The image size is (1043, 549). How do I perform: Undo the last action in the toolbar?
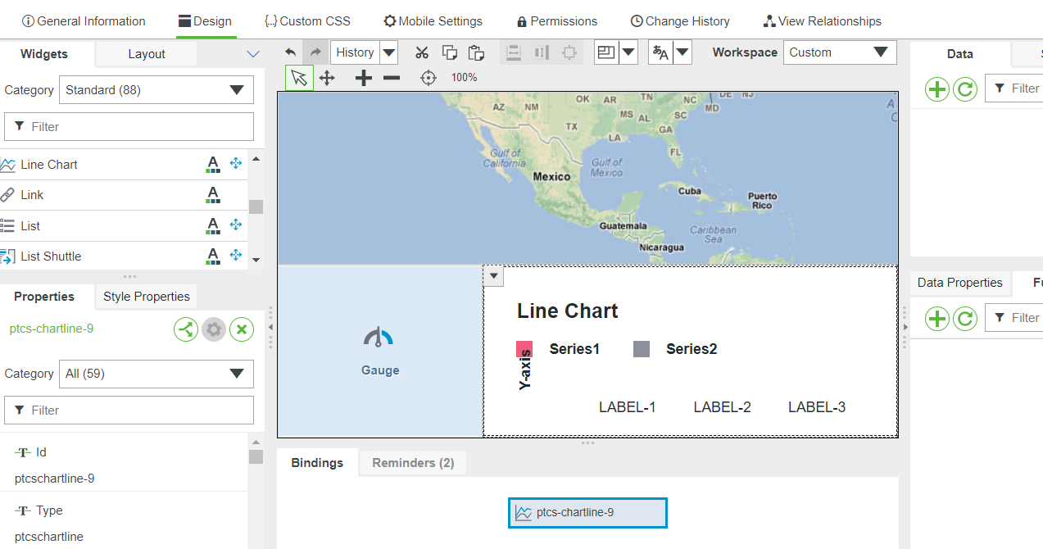(291, 52)
